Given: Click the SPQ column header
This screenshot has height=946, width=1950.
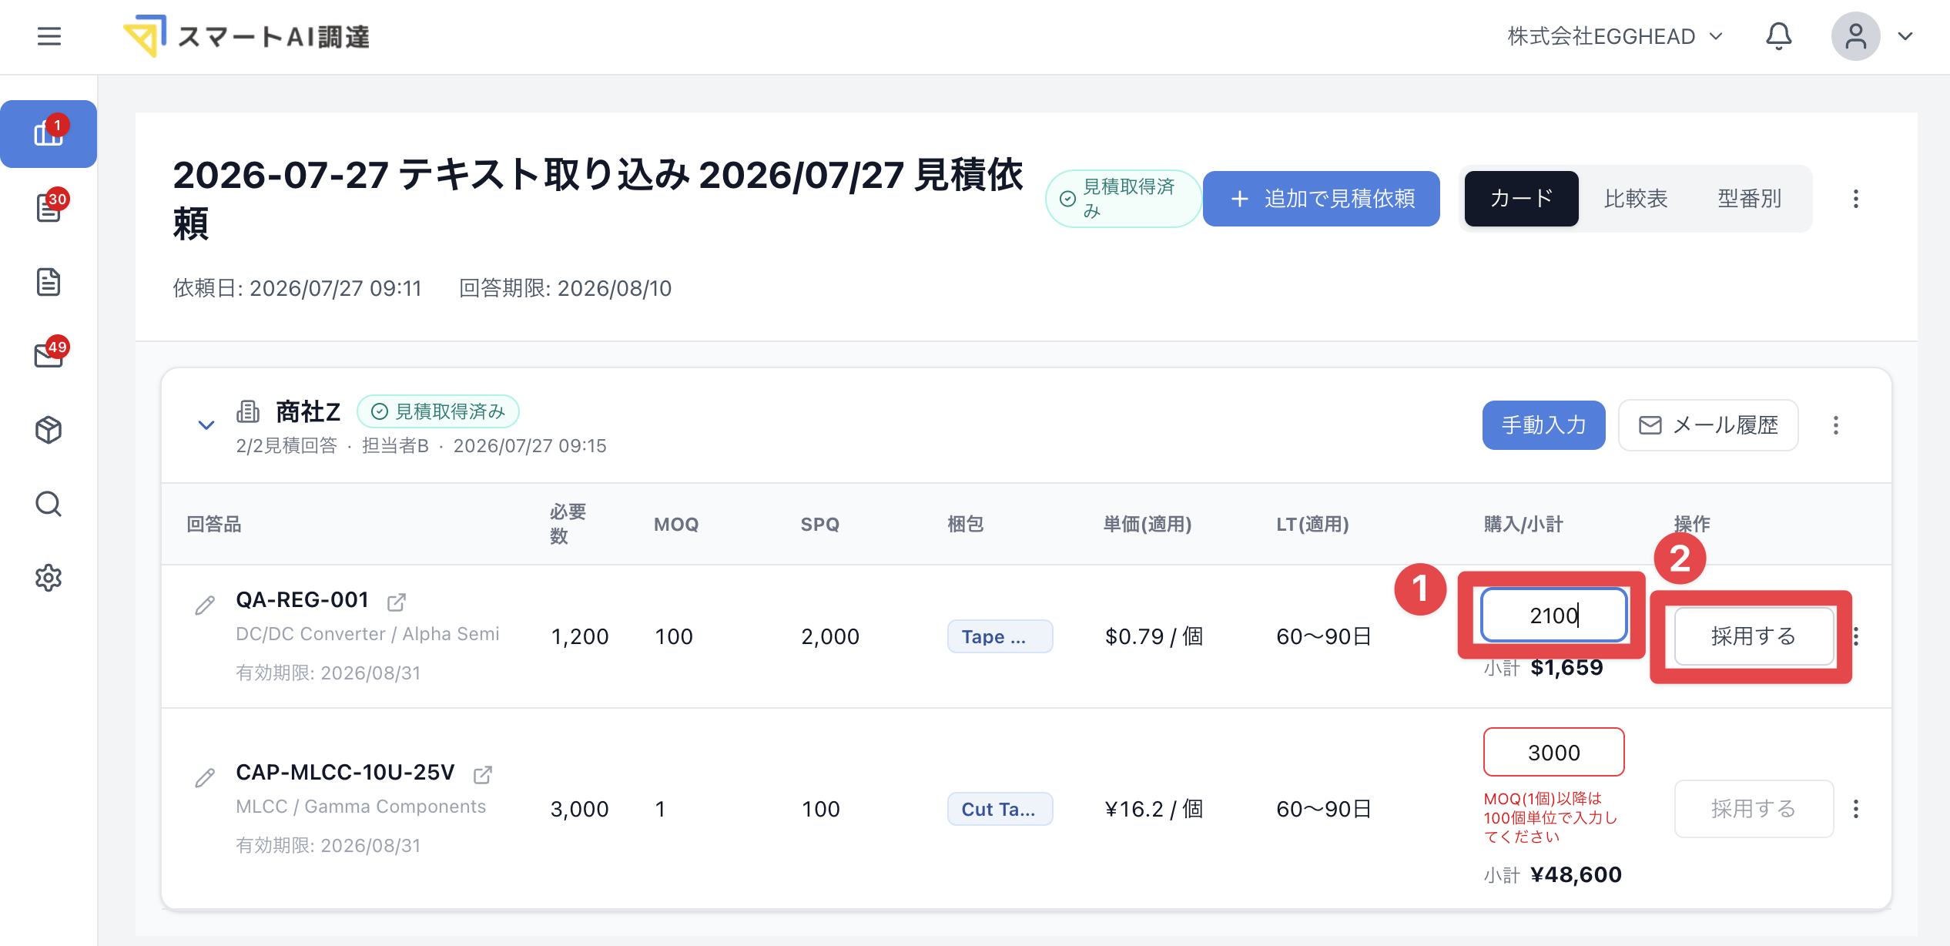Looking at the screenshot, I should coord(820,525).
